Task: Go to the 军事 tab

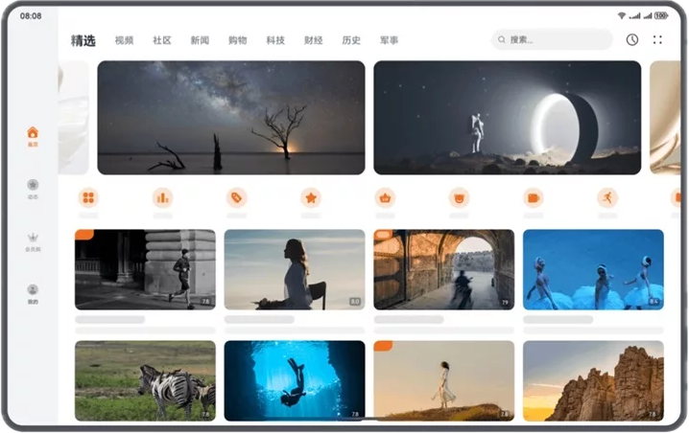Action: click(389, 40)
